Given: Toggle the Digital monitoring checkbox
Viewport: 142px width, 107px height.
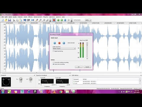Looking at the screenshot, I should click(x=53, y=51).
